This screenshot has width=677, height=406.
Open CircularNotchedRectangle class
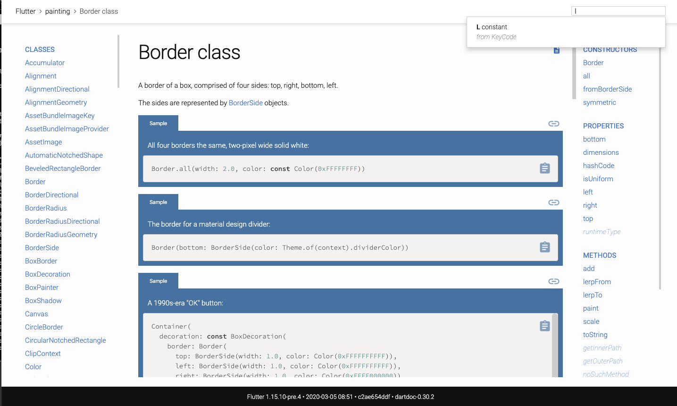coord(66,340)
